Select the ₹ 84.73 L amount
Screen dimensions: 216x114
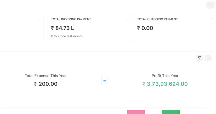[x=62, y=28]
